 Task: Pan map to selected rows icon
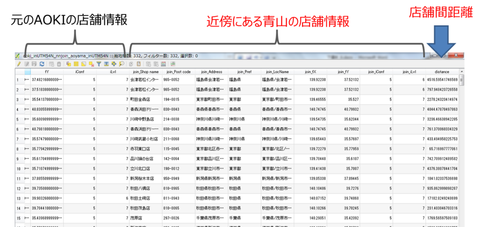(114, 64)
